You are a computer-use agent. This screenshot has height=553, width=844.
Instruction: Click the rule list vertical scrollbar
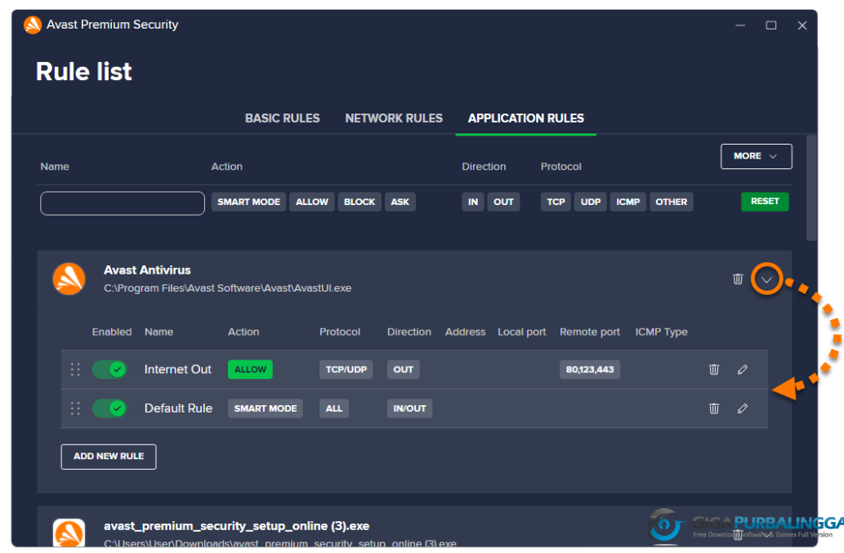coord(811,188)
